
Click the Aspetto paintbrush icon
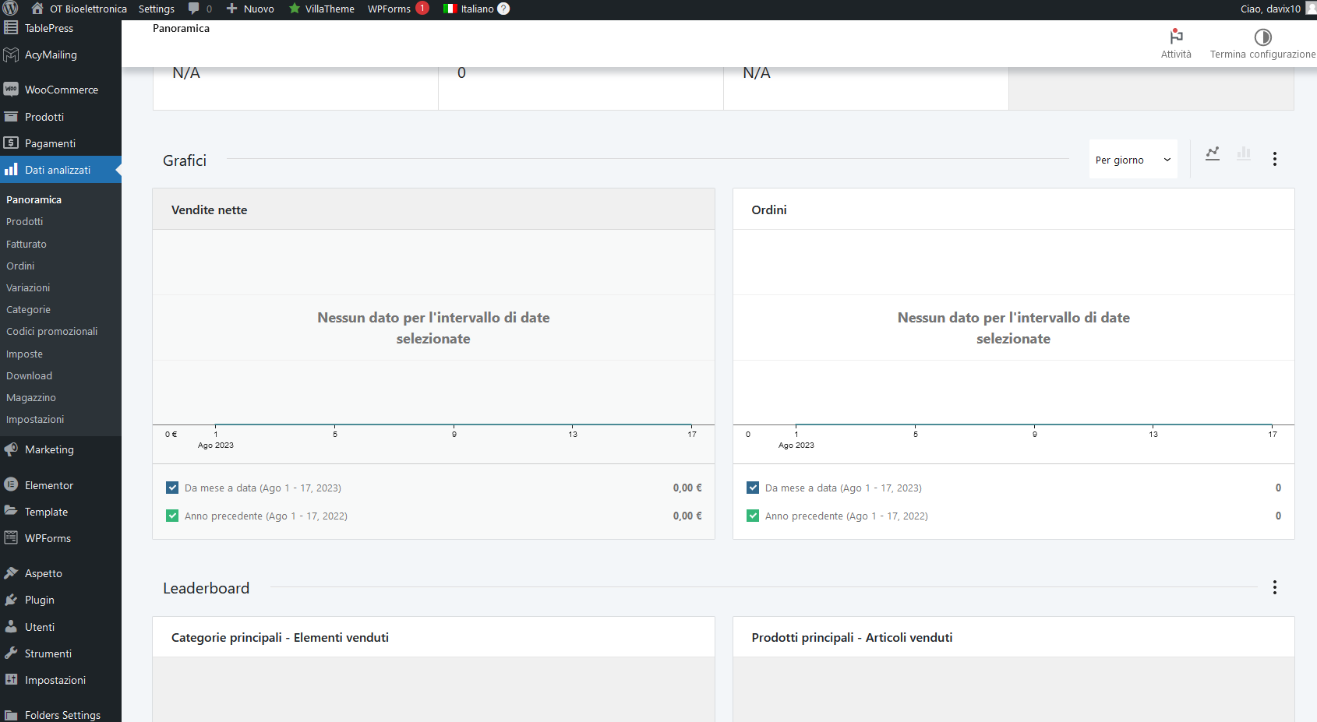tap(11, 573)
